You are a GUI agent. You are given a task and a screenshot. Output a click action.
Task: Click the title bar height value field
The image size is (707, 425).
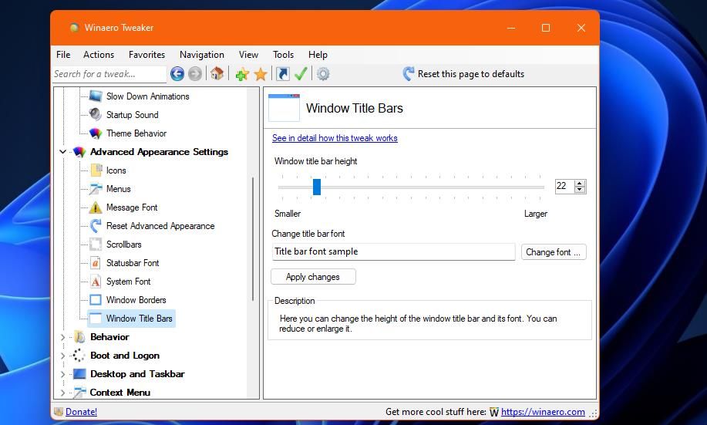pyautogui.click(x=564, y=186)
